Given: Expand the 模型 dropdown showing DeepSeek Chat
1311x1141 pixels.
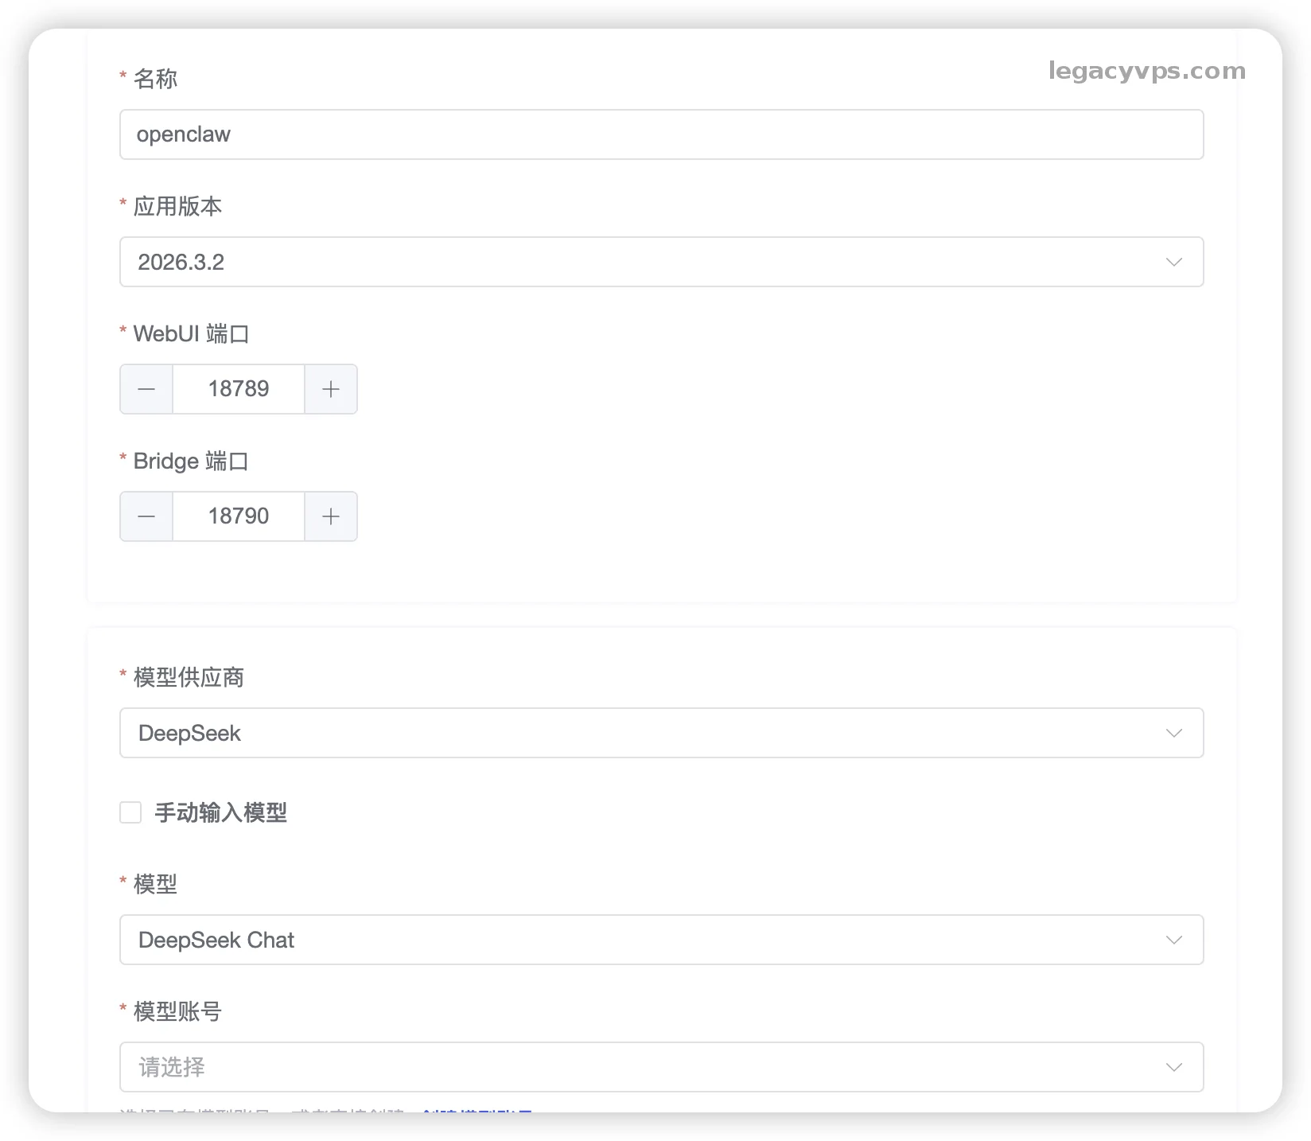Looking at the screenshot, I should point(636,940).
